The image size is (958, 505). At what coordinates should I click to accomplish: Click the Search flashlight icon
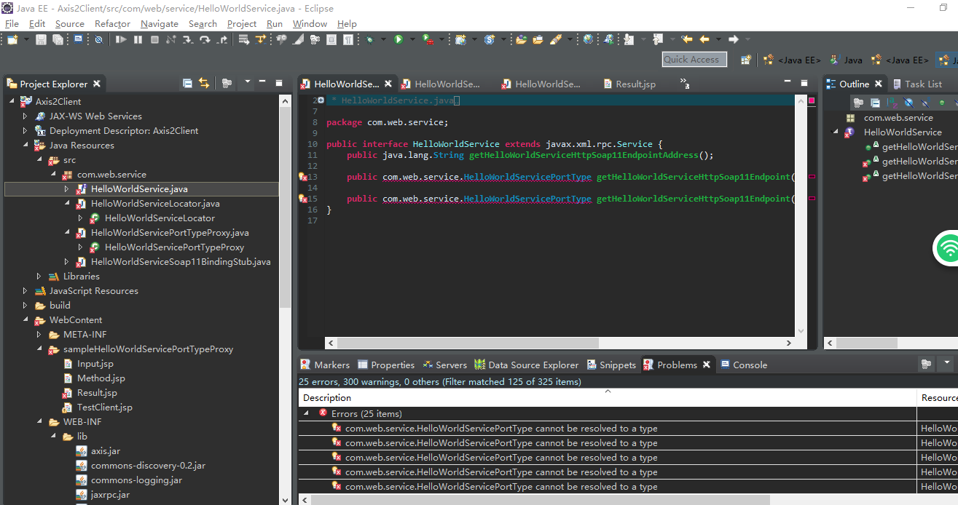[556, 39]
